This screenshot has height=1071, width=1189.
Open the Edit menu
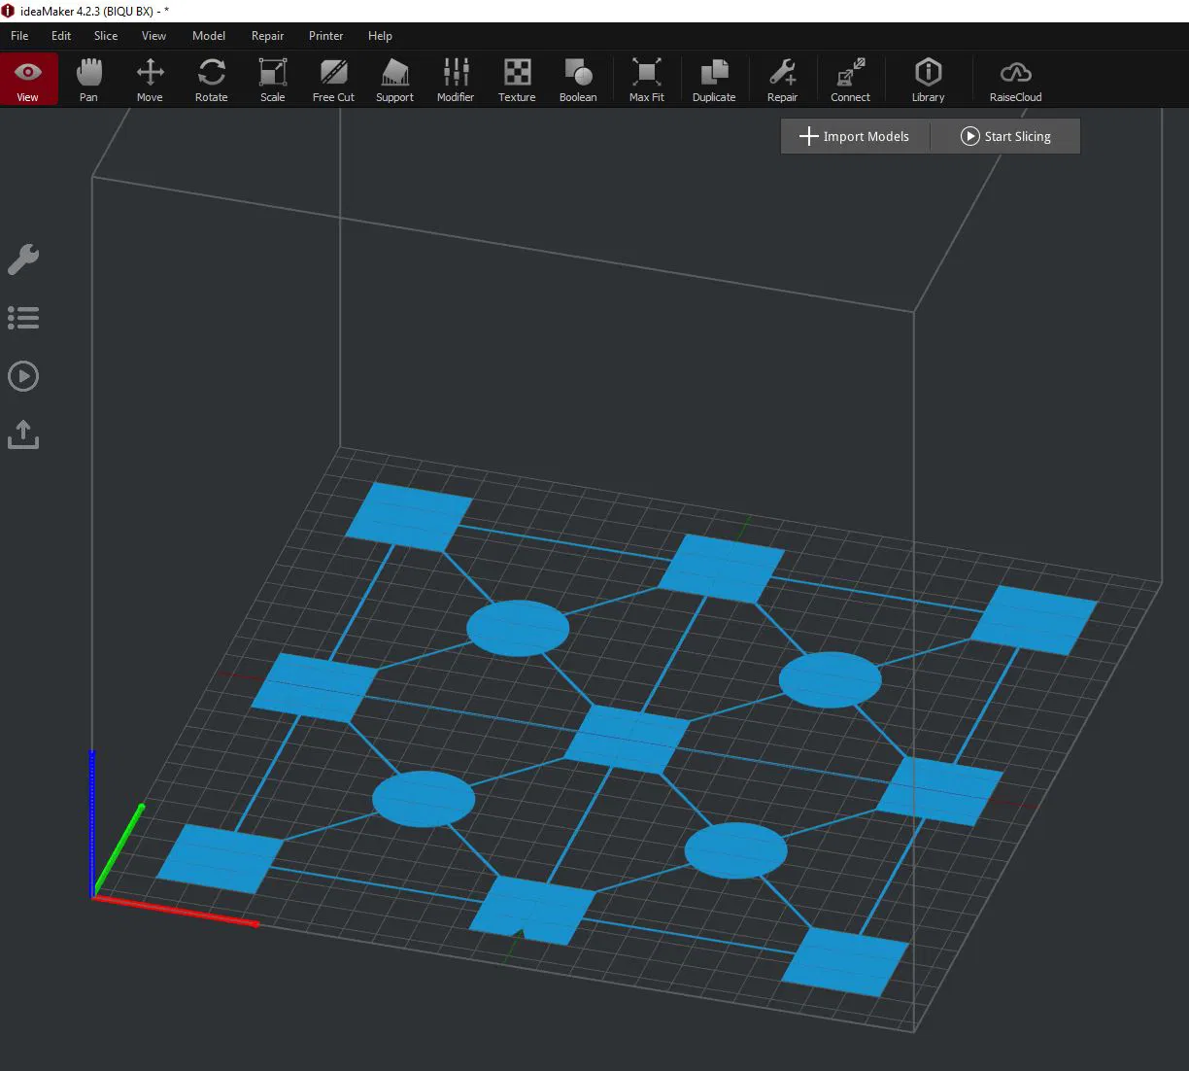tap(61, 36)
